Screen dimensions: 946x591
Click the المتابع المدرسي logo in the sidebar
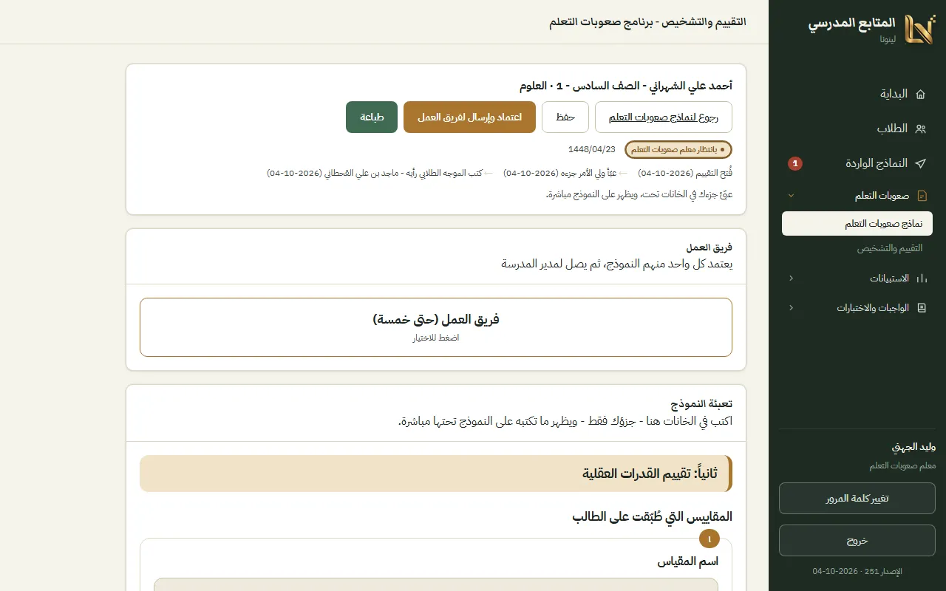point(919,30)
